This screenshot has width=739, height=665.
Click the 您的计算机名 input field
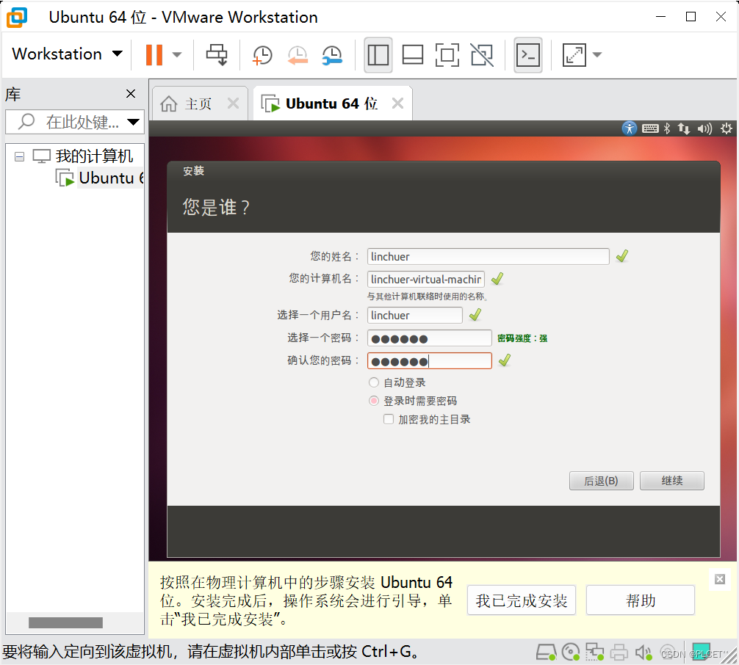click(x=425, y=279)
